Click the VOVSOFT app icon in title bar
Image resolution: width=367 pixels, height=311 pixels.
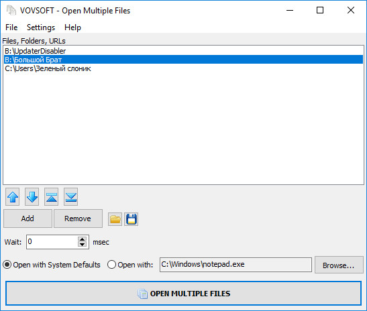11,11
